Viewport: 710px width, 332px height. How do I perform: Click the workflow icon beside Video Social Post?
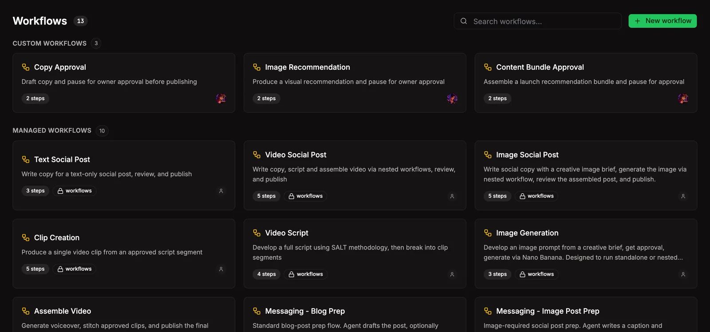pos(256,155)
